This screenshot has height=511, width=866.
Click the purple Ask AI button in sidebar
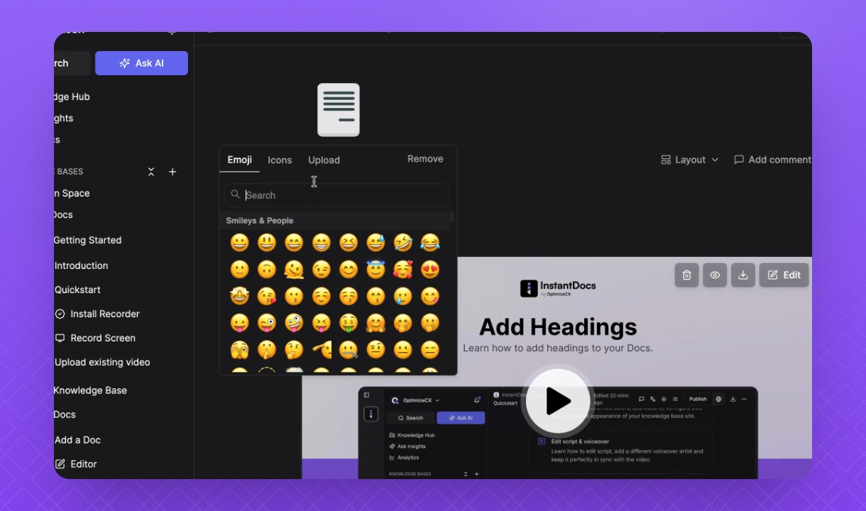pyautogui.click(x=142, y=63)
